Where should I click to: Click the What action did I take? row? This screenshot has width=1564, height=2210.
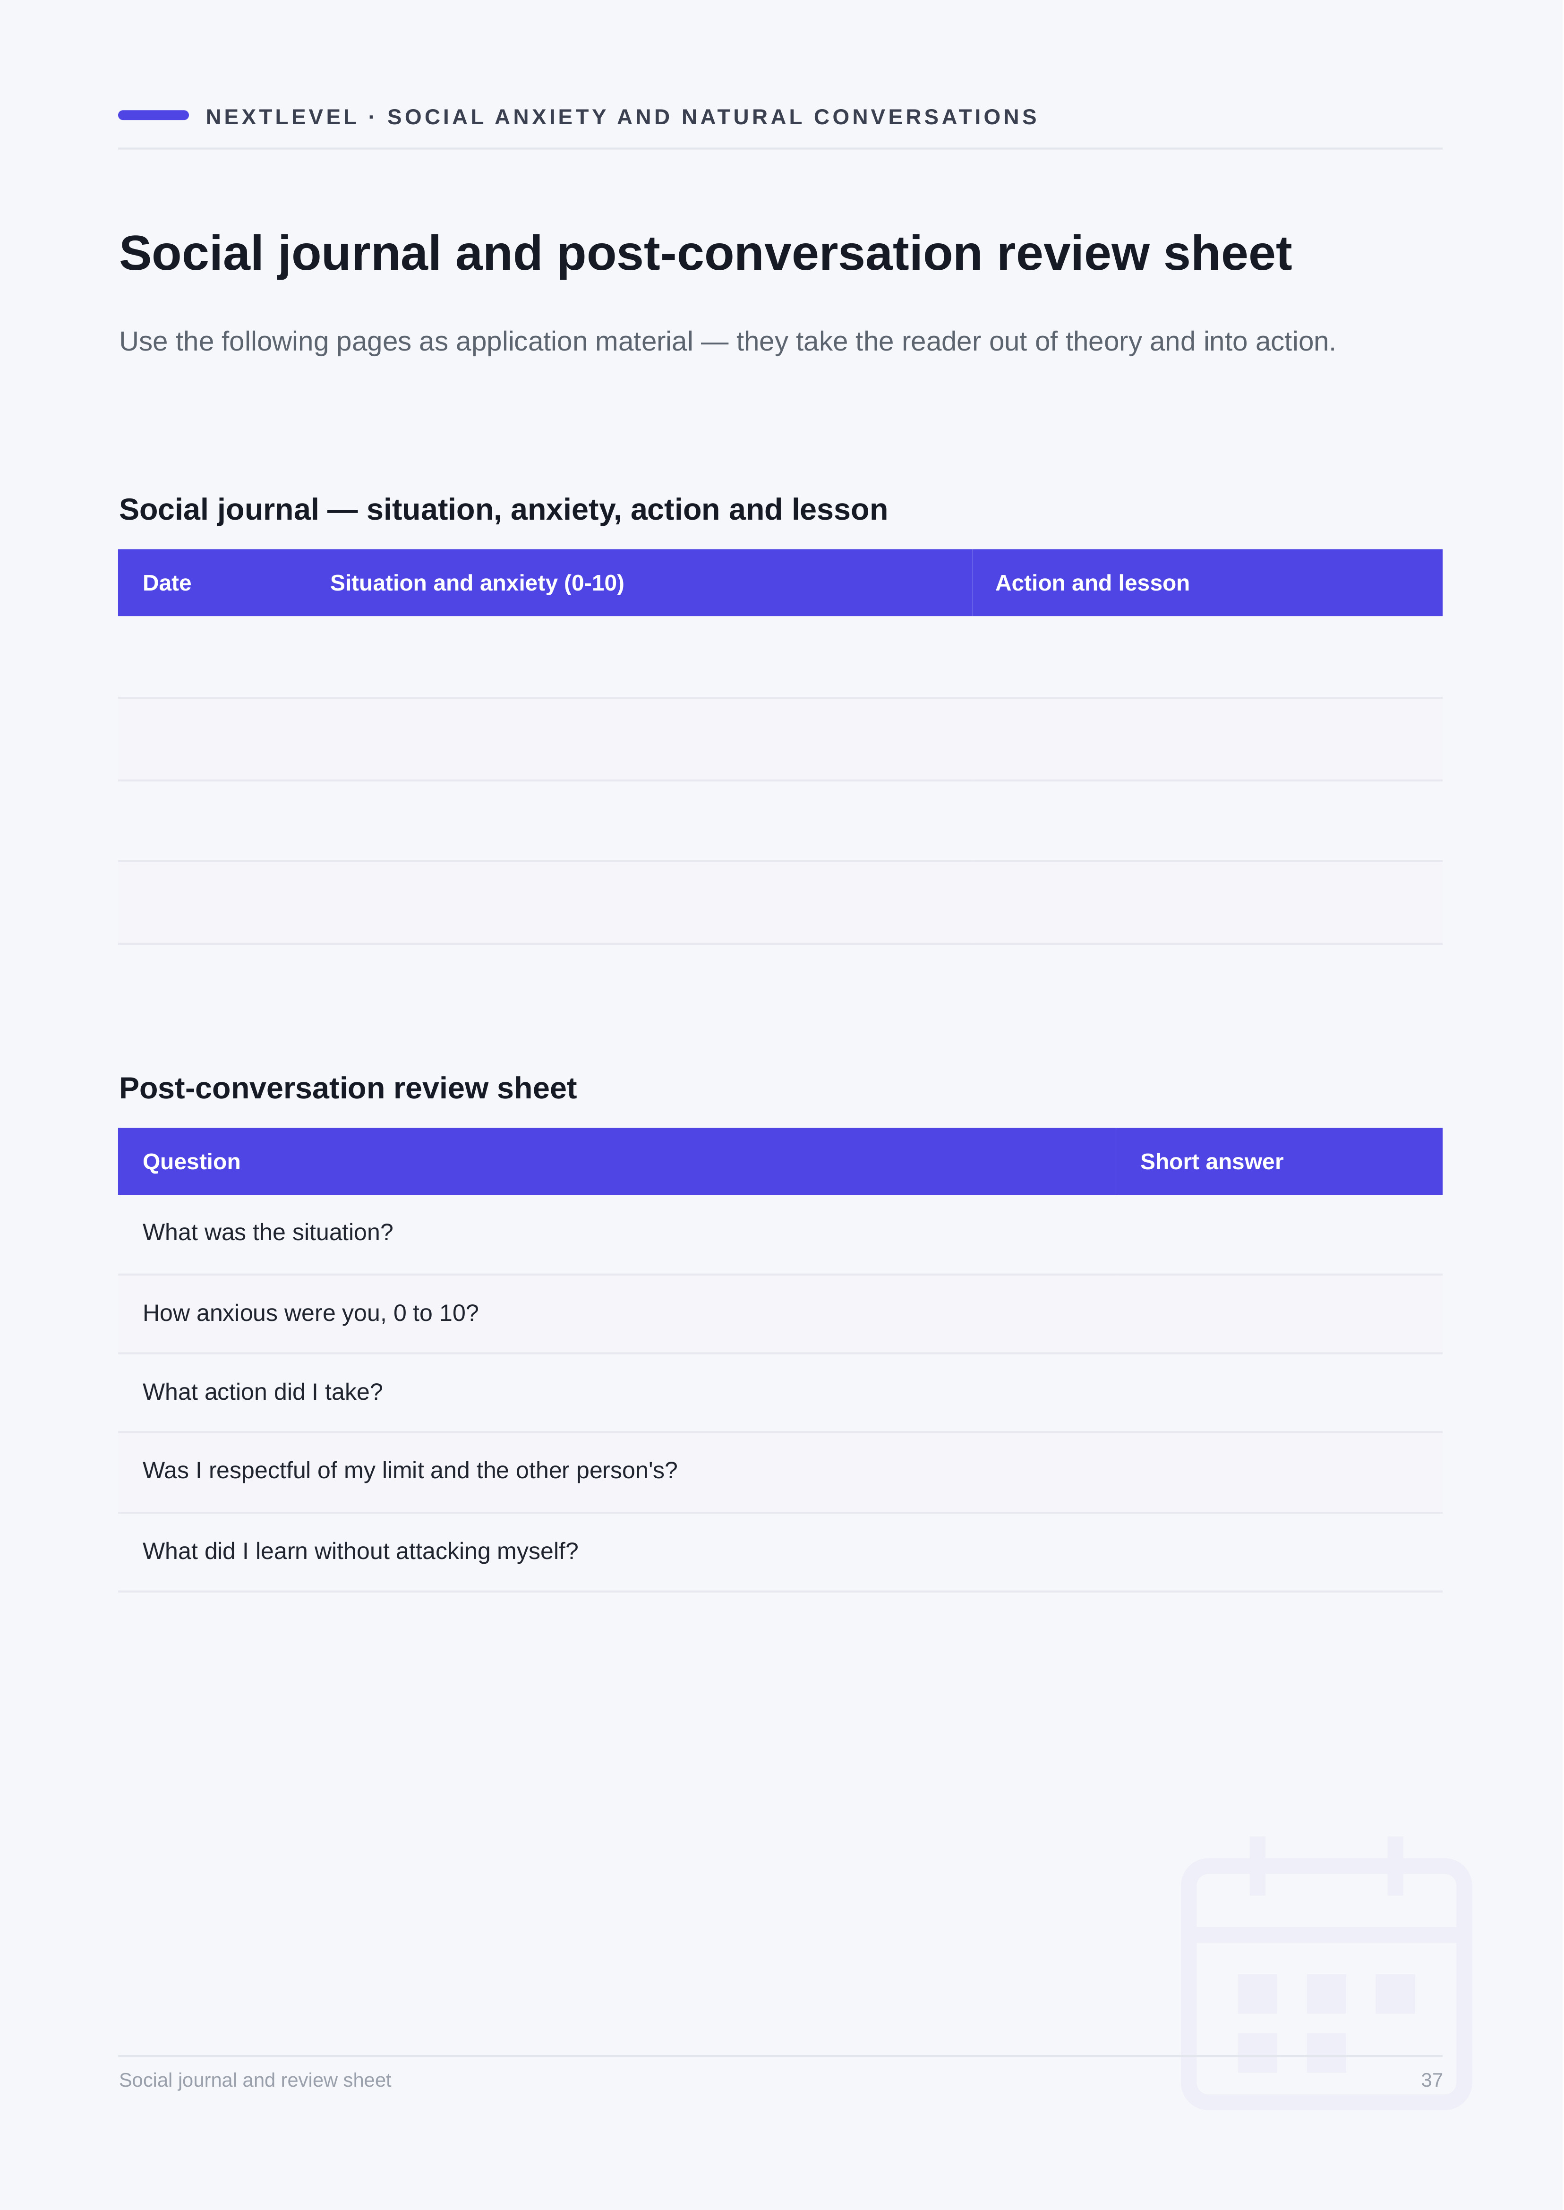pos(780,1392)
